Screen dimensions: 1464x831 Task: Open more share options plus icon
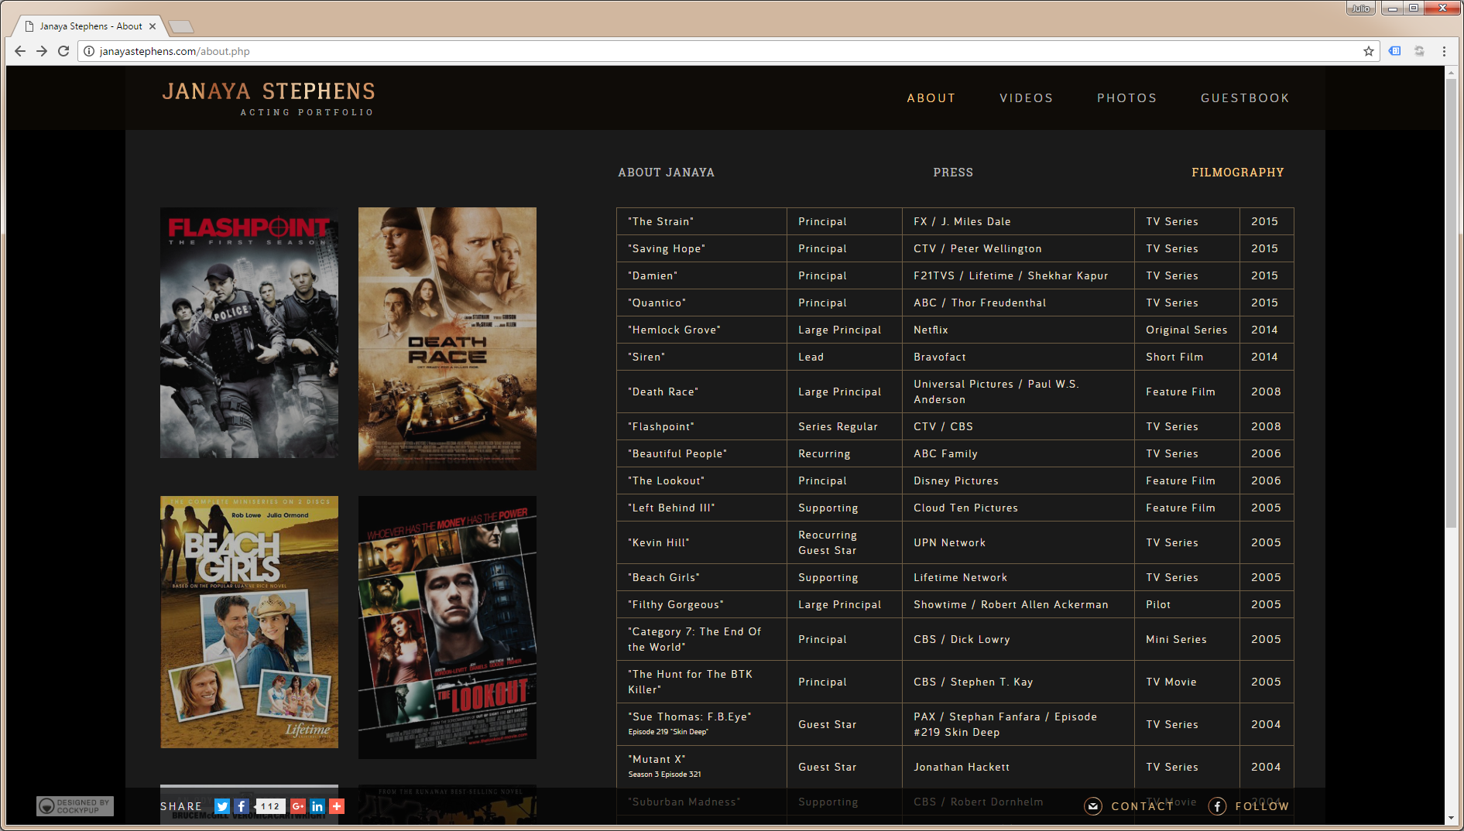click(x=337, y=806)
